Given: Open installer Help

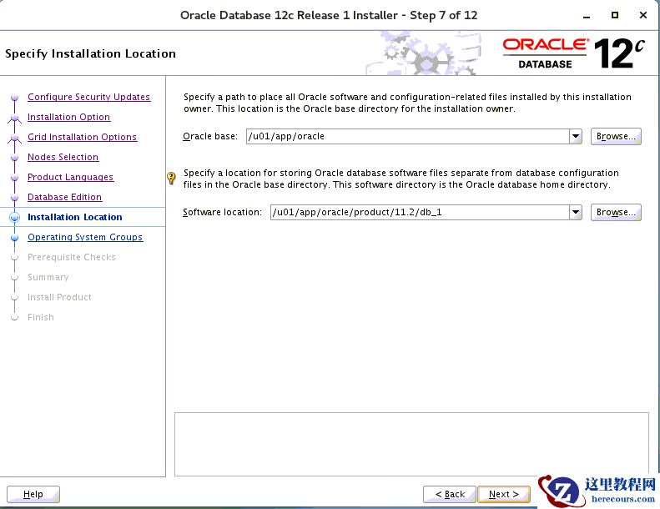Looking at the screenshot, I should [x=33, y=494].
